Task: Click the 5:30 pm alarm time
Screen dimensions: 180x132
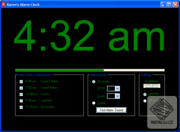Action: point(31,101)
